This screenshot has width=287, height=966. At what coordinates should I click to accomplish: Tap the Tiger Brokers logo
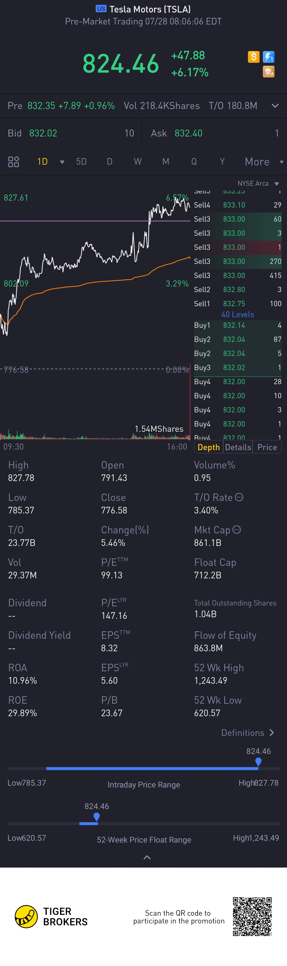tap(51, 917)
